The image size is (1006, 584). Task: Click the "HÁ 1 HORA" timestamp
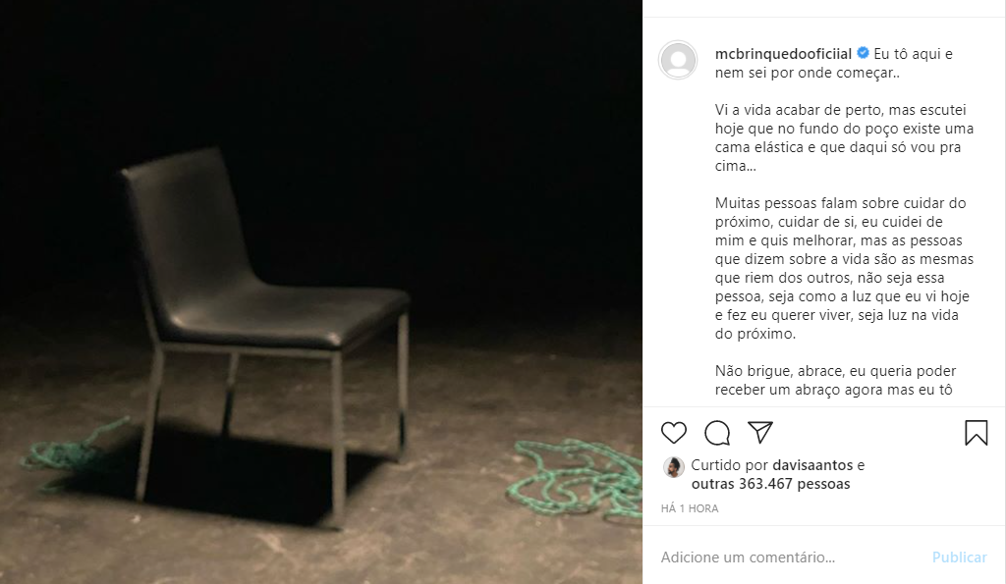tap(690, 508)
